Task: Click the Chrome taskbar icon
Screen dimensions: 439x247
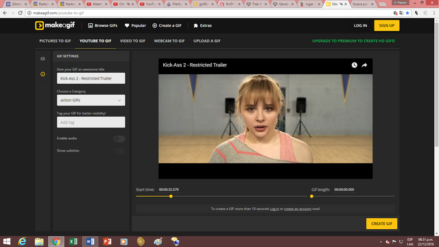Action: tap(56, 242)
